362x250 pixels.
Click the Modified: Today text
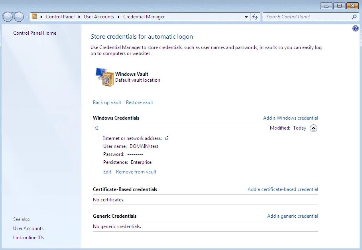pyautogui.click(x=288, y=128)
